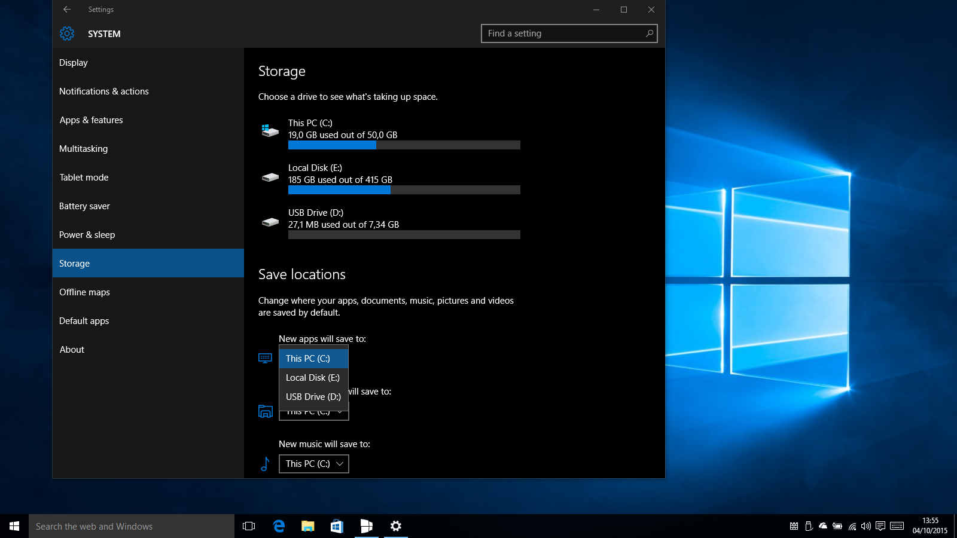
Task: Open the Action Center notifications icon
Action: point(880,526)
